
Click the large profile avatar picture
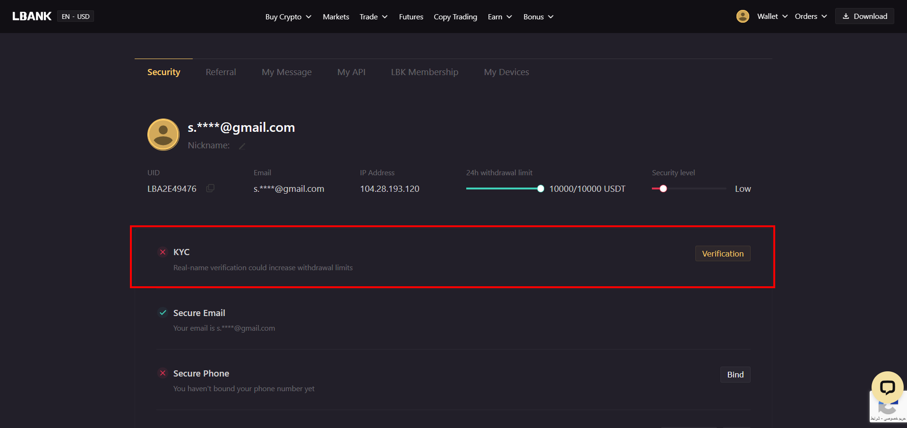pos(163,135)
